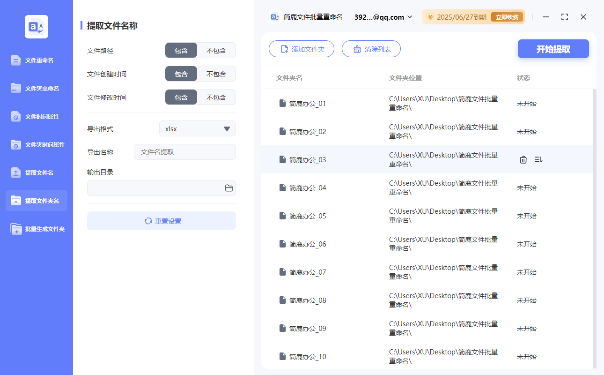Image resolution: width=604 pixels, height=375 pixels.
Task: Open the folder browser for 输出目录
Action: [x=228, y=188]
